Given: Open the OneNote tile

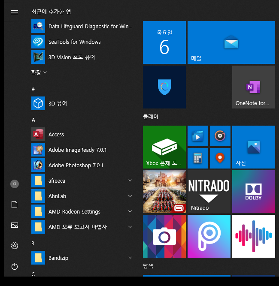Looking at the screenshot, I should (x=254, y=87).
